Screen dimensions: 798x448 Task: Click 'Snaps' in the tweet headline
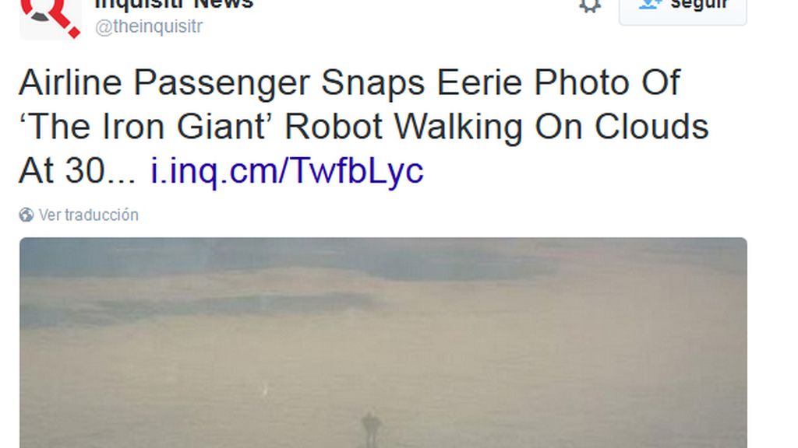[x=373, y=84]
